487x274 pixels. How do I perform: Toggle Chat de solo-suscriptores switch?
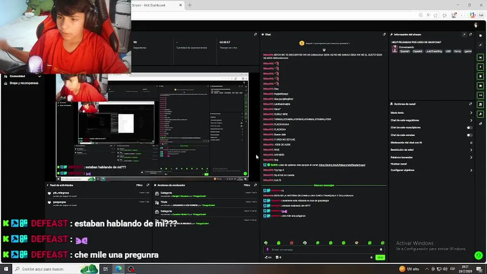click(x=469, y=128)
